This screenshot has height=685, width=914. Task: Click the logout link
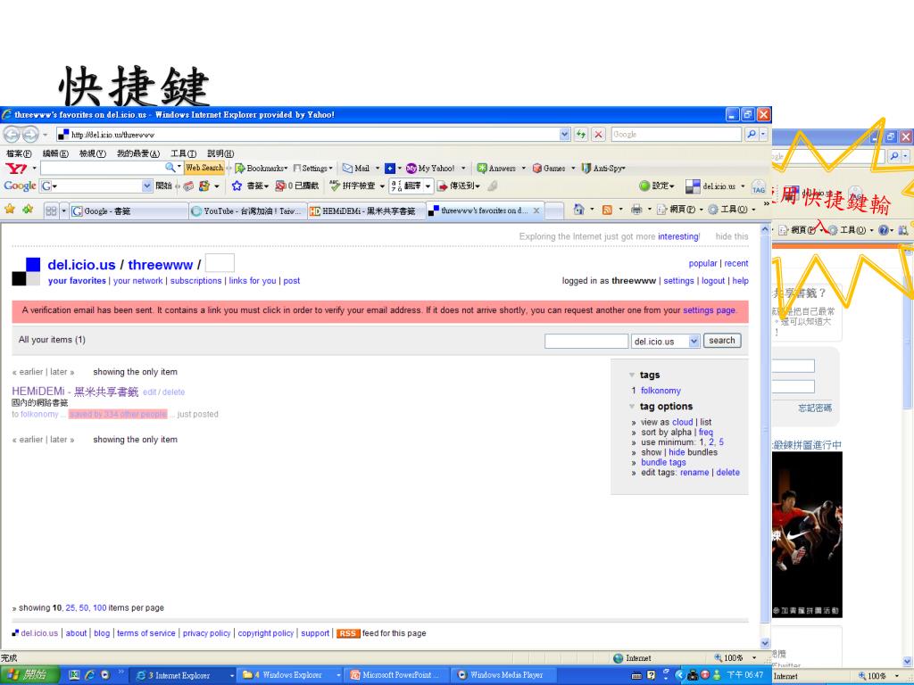tap(713, 281)
